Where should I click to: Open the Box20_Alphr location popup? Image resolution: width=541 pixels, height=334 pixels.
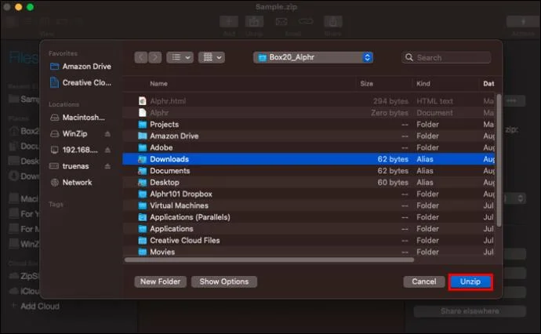coord(314,57)
